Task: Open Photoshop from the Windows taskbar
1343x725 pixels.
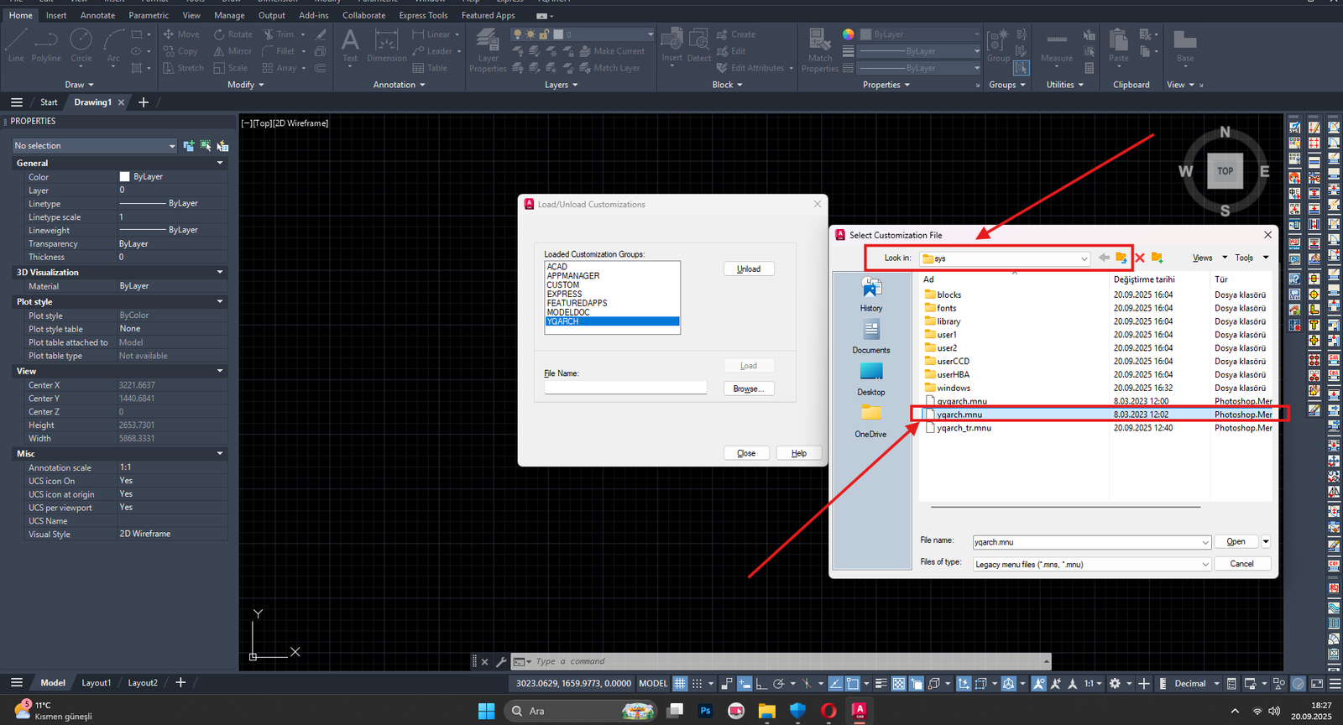Action: 705,711
